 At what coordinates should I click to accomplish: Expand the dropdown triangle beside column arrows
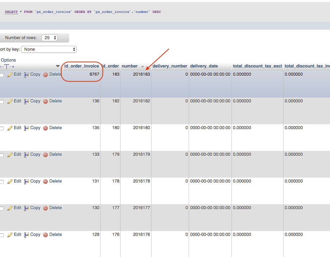tap(58, 67)
